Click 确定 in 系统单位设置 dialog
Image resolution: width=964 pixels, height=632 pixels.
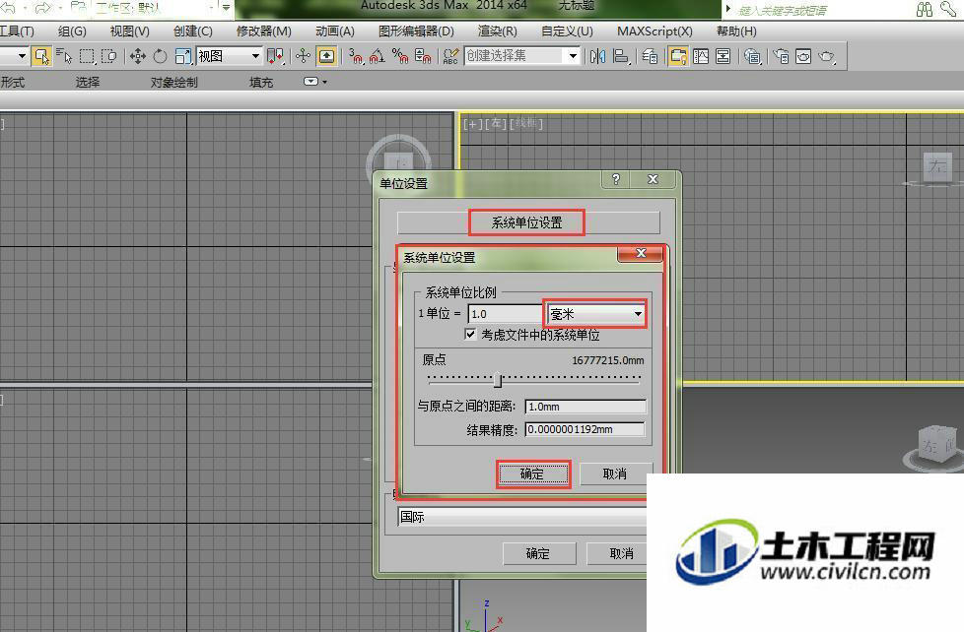(x=532, y=474)
